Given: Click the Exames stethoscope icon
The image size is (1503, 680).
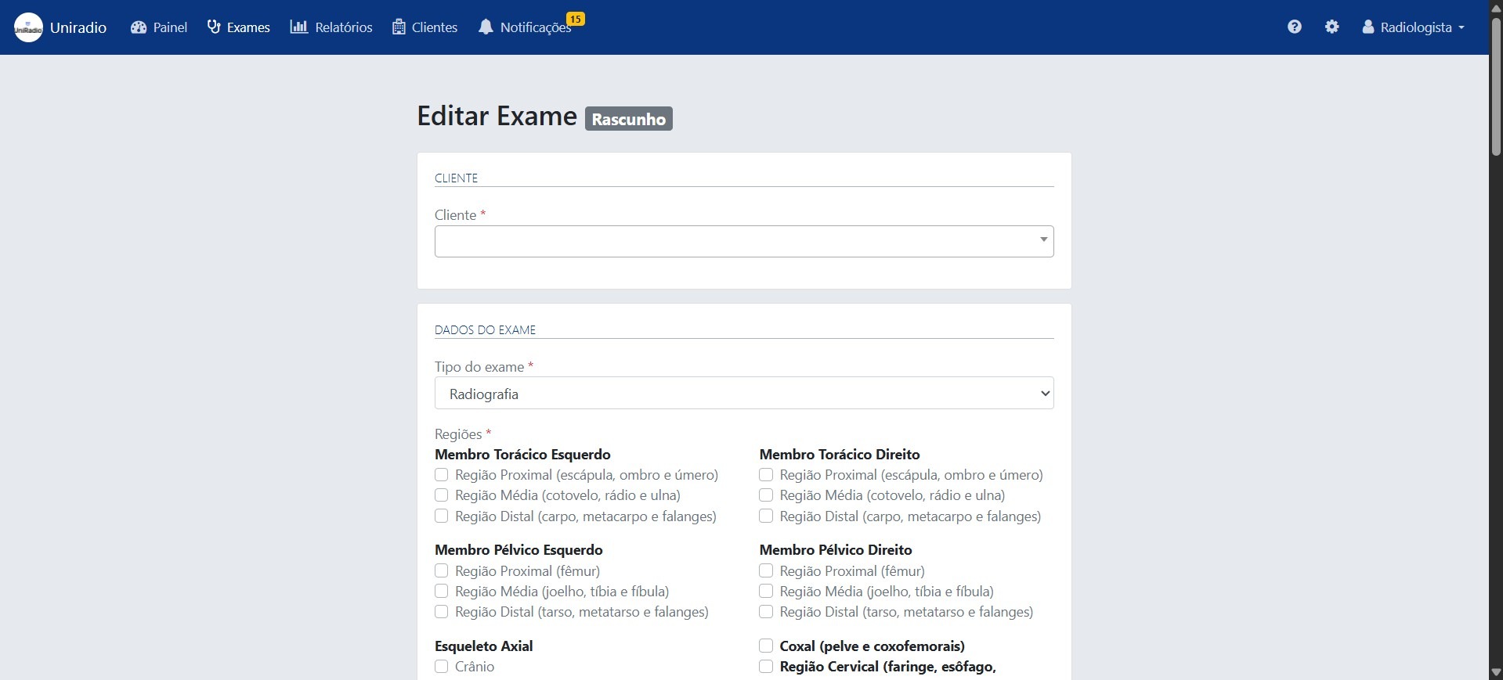Looking at the screenshot, I should (214, 27).
